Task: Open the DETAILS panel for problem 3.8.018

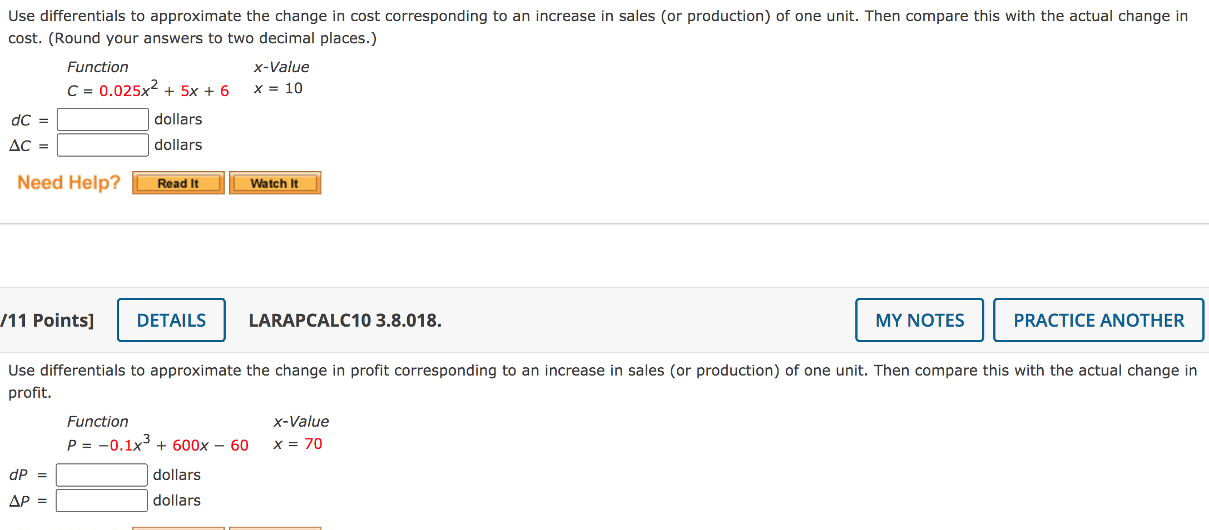Action: point(171,320)
